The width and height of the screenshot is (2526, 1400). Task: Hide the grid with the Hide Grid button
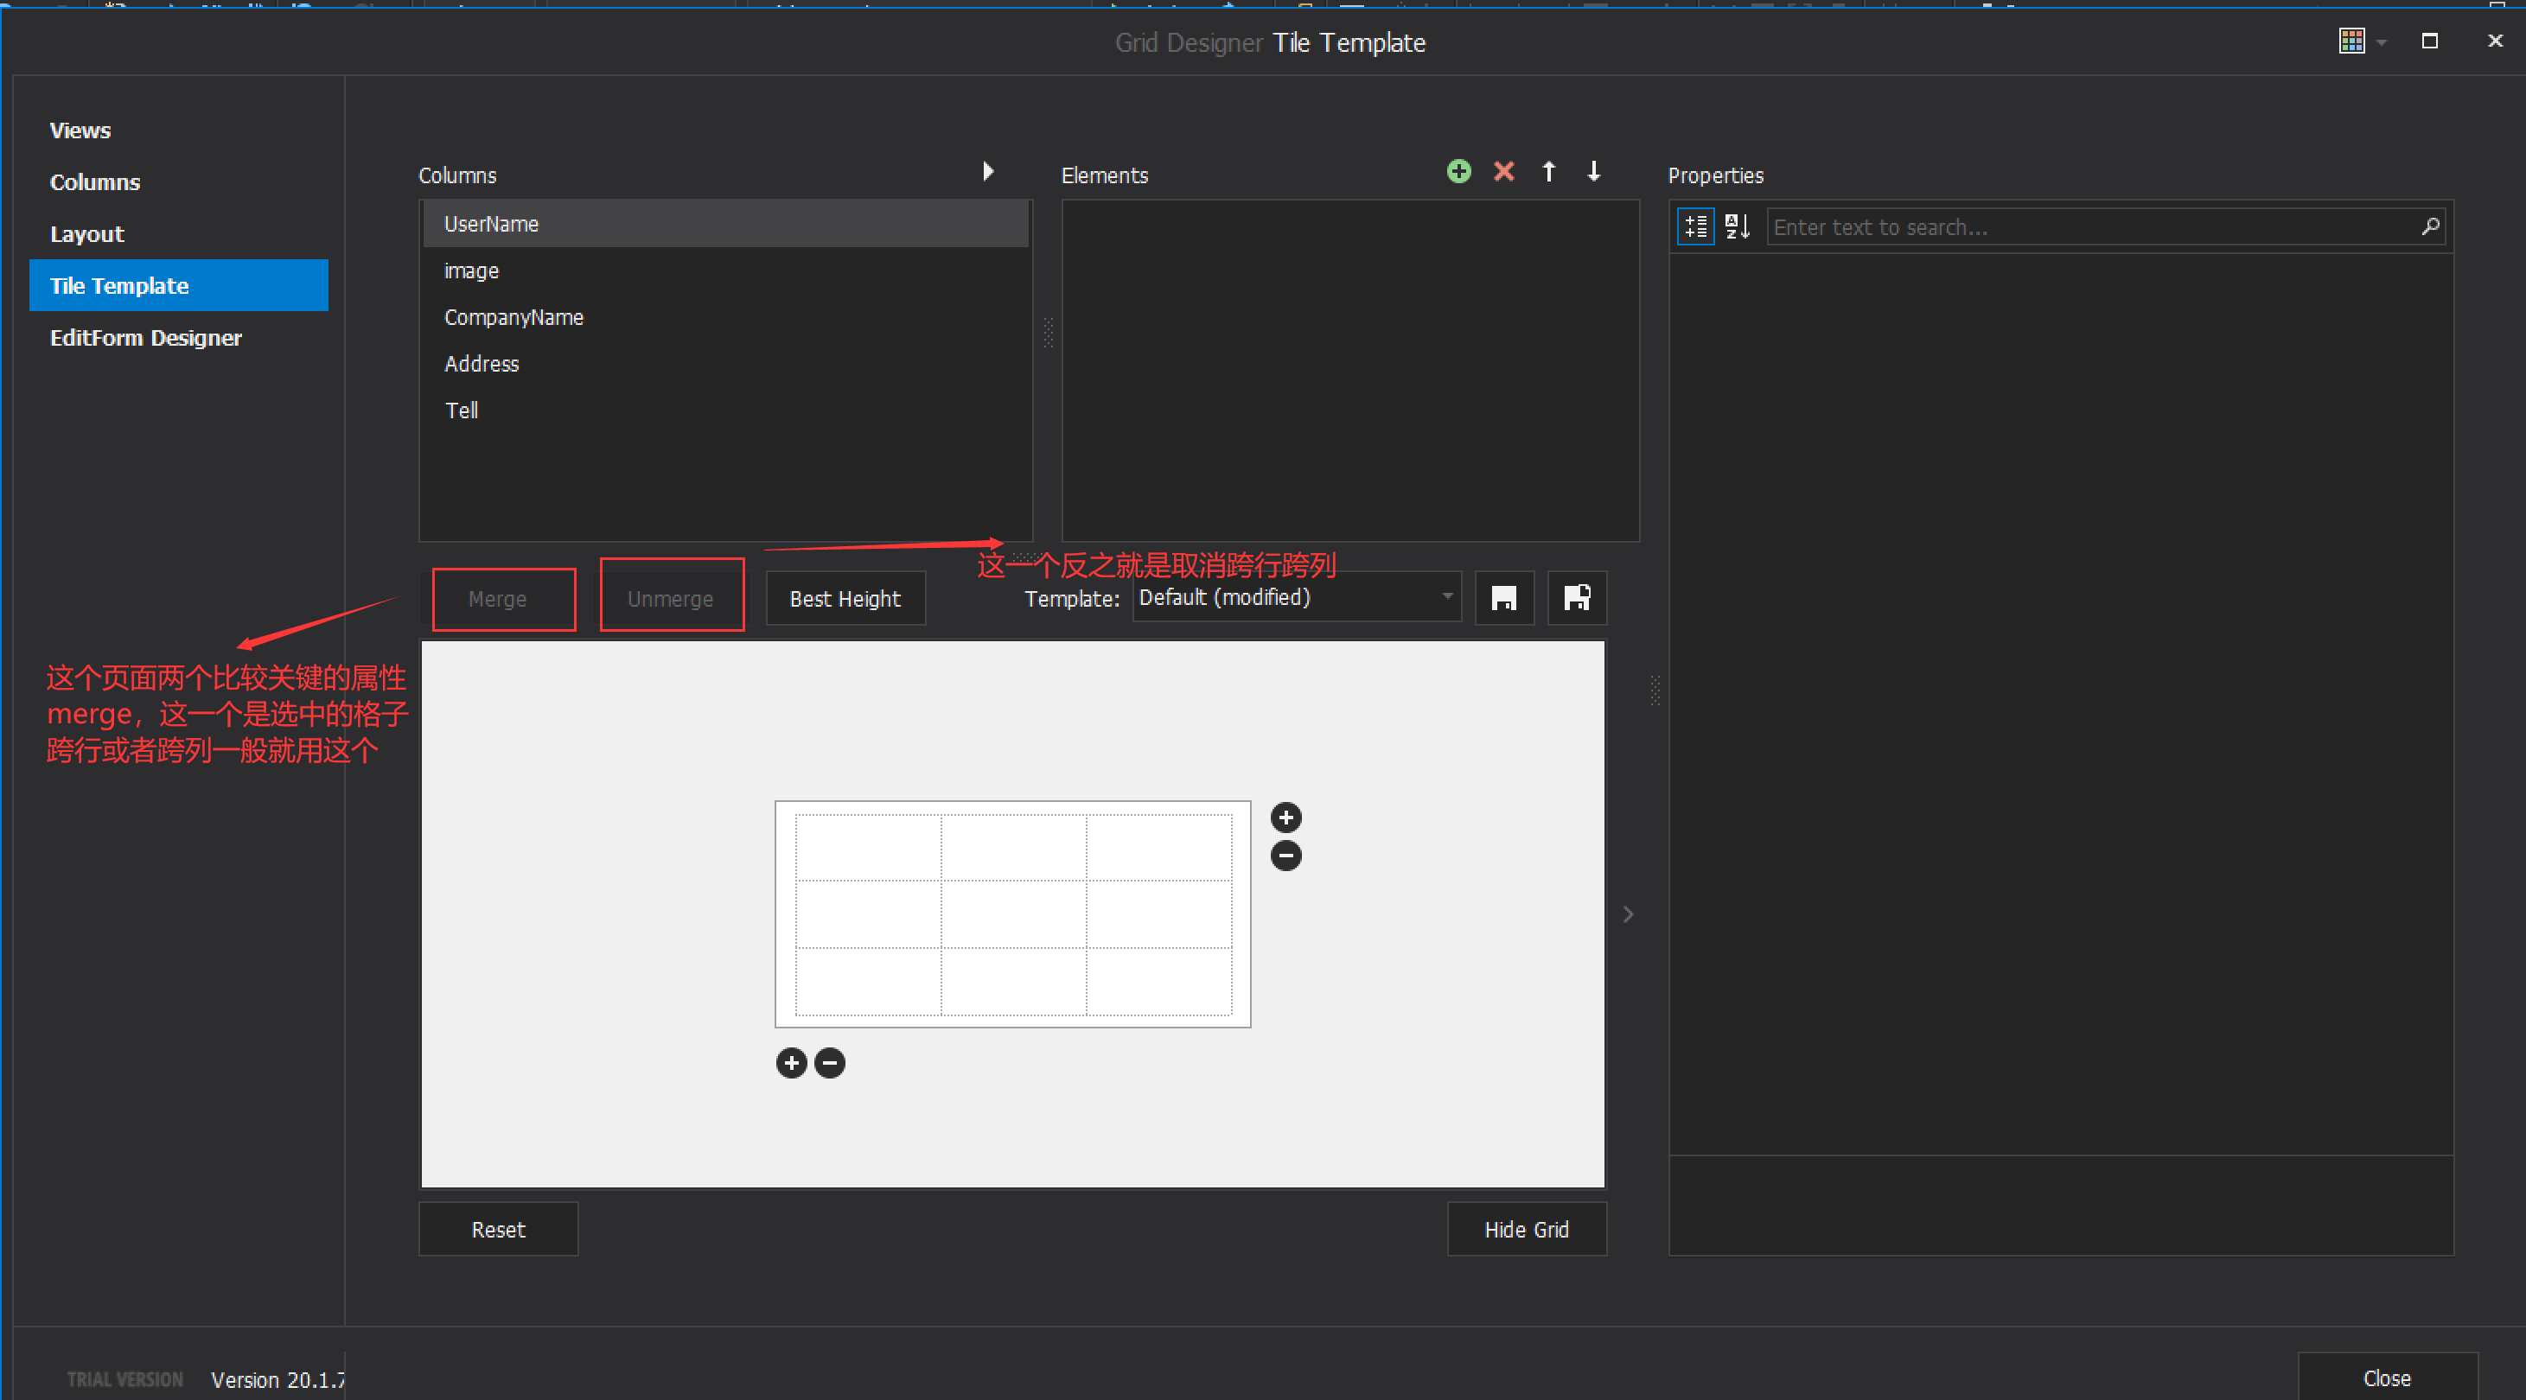tap(1527, 1228)
